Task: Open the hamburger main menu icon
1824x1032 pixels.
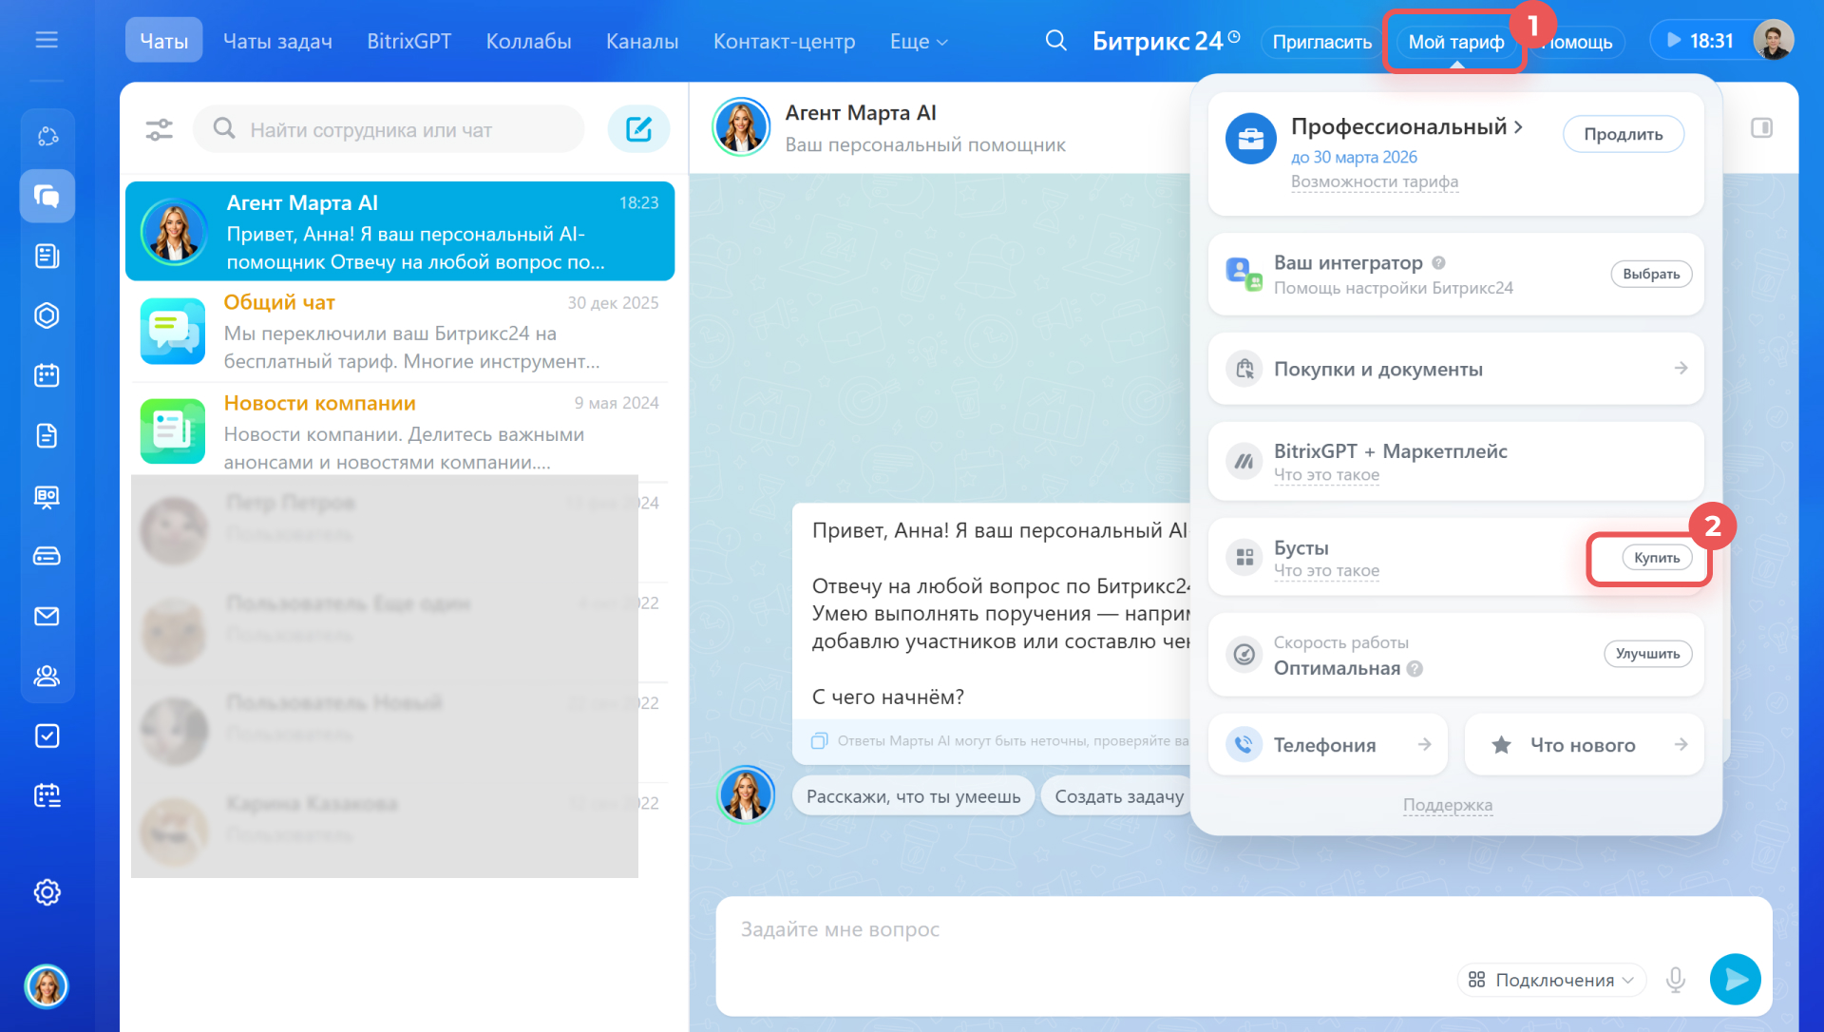Action: (x=47, y=40)
